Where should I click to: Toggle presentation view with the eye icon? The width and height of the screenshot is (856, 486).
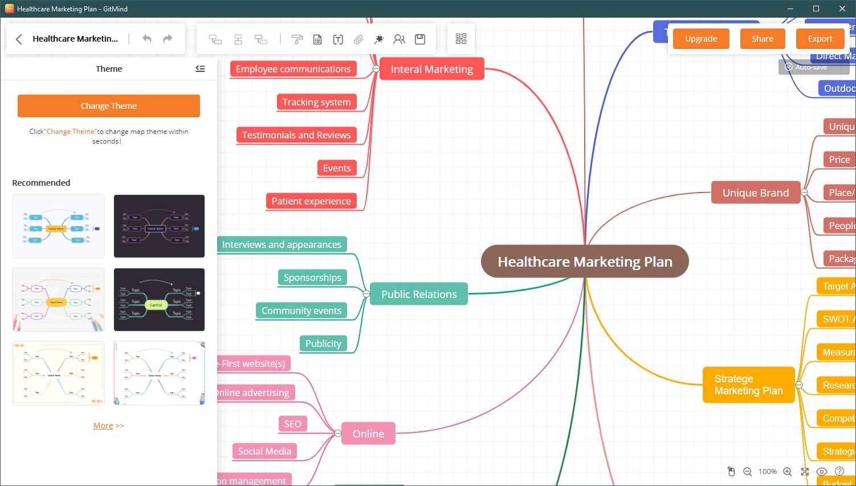(x=822, y=471)
